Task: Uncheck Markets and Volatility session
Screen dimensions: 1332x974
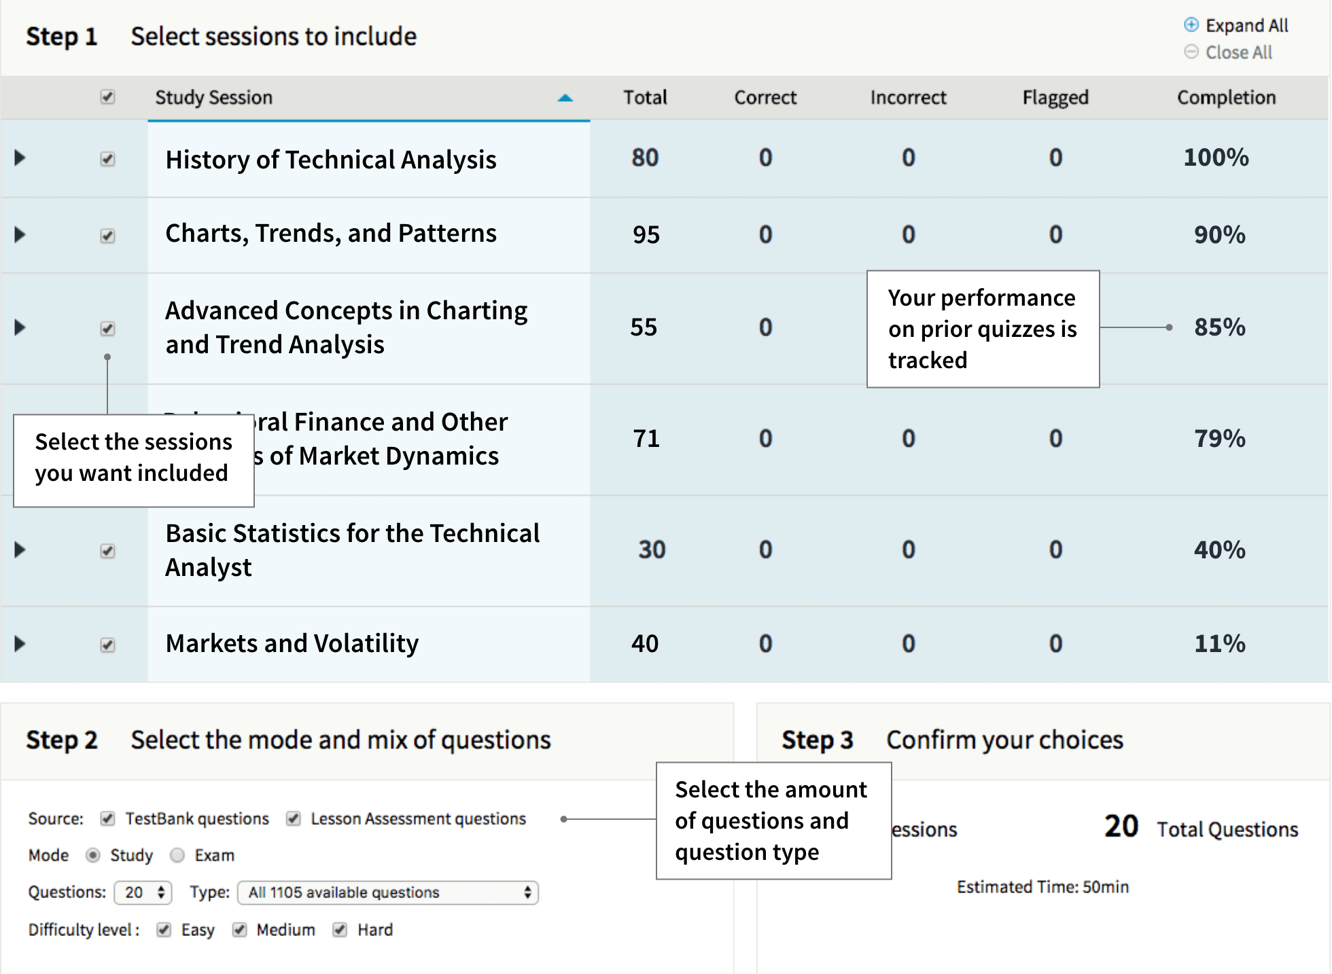Action: [107, 645]
